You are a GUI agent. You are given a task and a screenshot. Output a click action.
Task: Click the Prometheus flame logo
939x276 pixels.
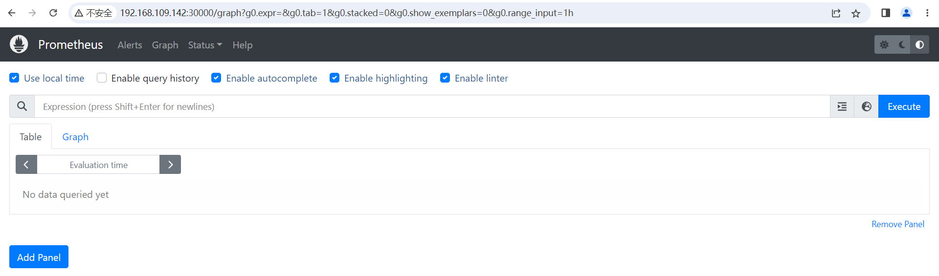19,44
